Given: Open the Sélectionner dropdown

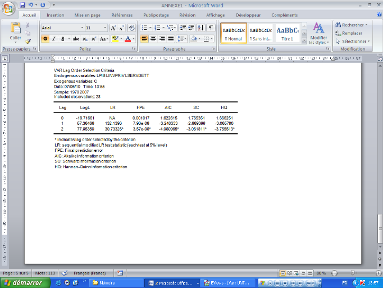Looking at the screenshot, I should click(x=353, y=42).
